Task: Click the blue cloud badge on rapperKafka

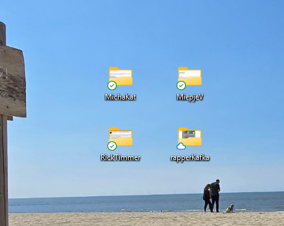Action: pyautogui.click(x=182, y=146)
